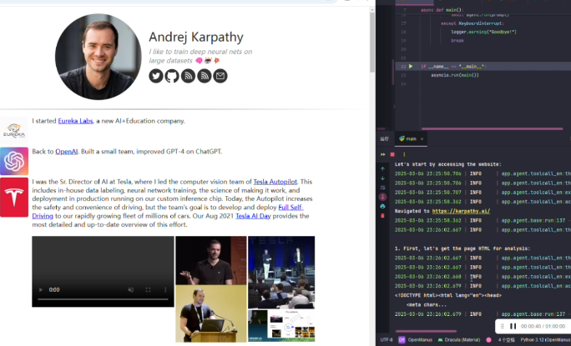The width and height of the screenshot is (571, 346).
Task: Click the logger.warning("Goodbye!") line
Action: [x=483, y=32]
